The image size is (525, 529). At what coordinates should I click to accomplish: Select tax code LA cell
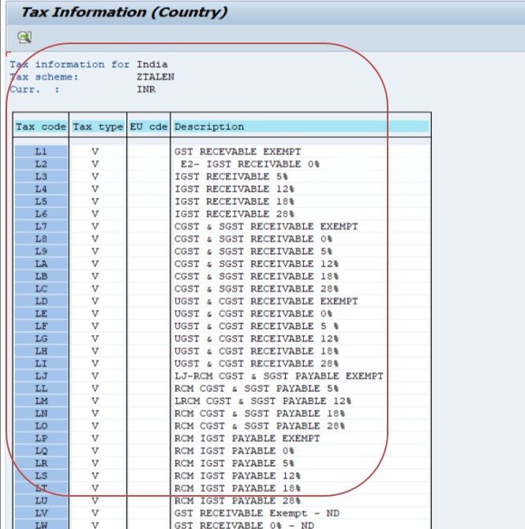pyautogui.click(x=41, y=264)
